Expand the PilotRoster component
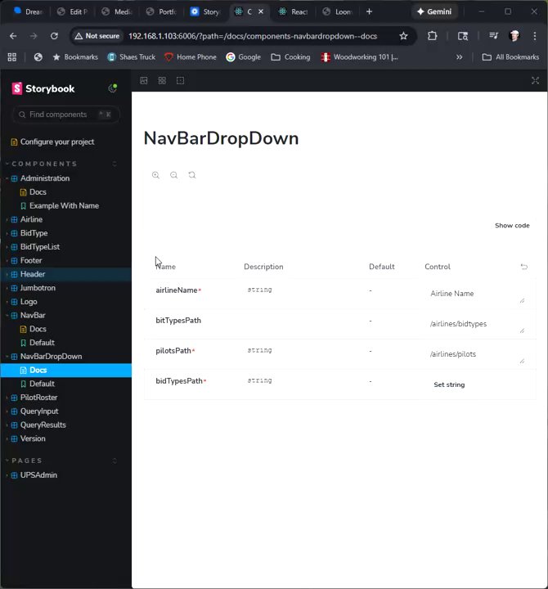548x589 pixels. pyautogui.click(x=39, y=398)
